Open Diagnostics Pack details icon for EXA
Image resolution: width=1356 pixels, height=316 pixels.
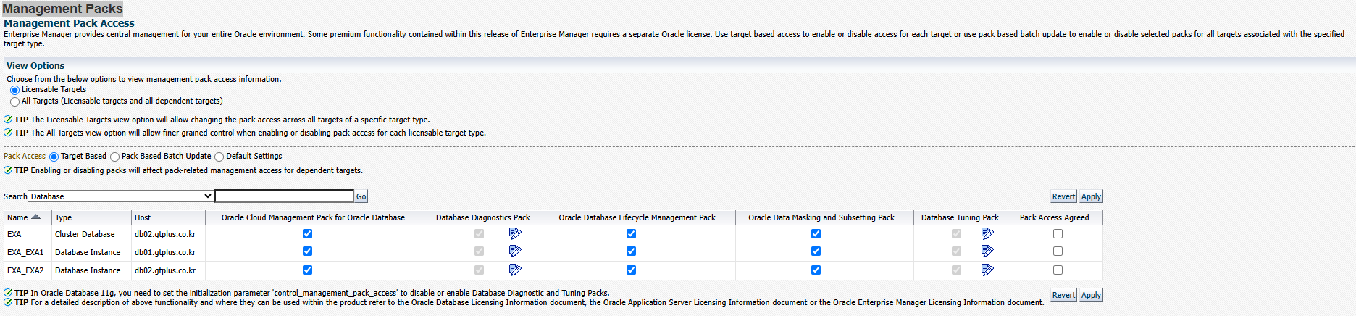[515, 233]
